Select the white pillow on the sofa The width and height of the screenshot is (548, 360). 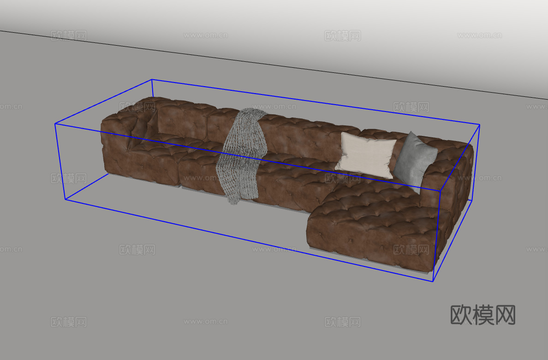366,155
